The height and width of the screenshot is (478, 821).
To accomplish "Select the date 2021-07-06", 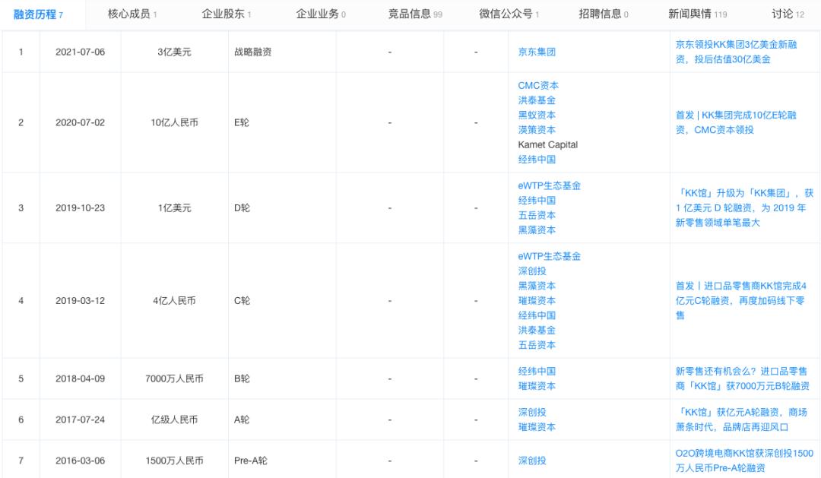I will click(x=80, y=52).
